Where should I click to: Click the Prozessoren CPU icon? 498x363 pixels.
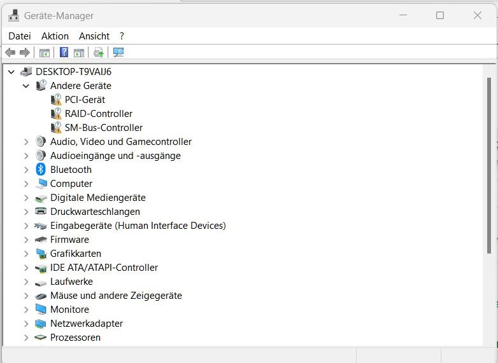[x=41, y=338]
